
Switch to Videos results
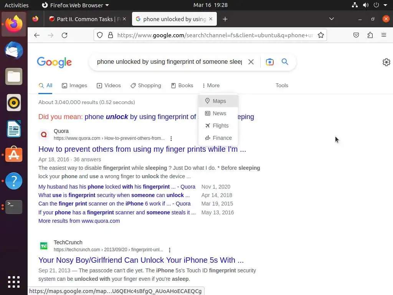click(109, 86)
